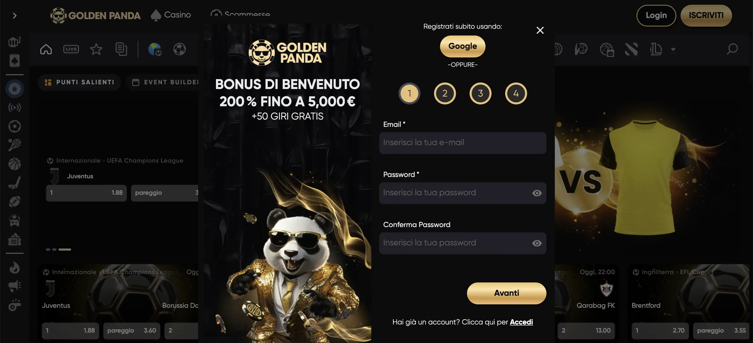Screen dimensions: 753x343
Task: Show password in Conferma Password field
Action: [x=537, y=243]
